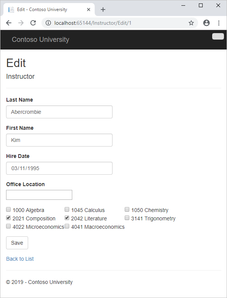Check the 4041 Macroeconomics checkbox
Viewport: 227px width, 298px height.
pos(67,226)
